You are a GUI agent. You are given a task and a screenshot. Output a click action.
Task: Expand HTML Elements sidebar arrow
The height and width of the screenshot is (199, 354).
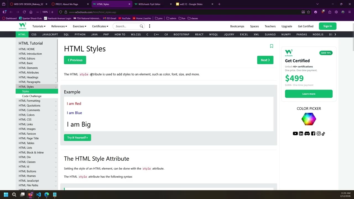coord(56,68)
